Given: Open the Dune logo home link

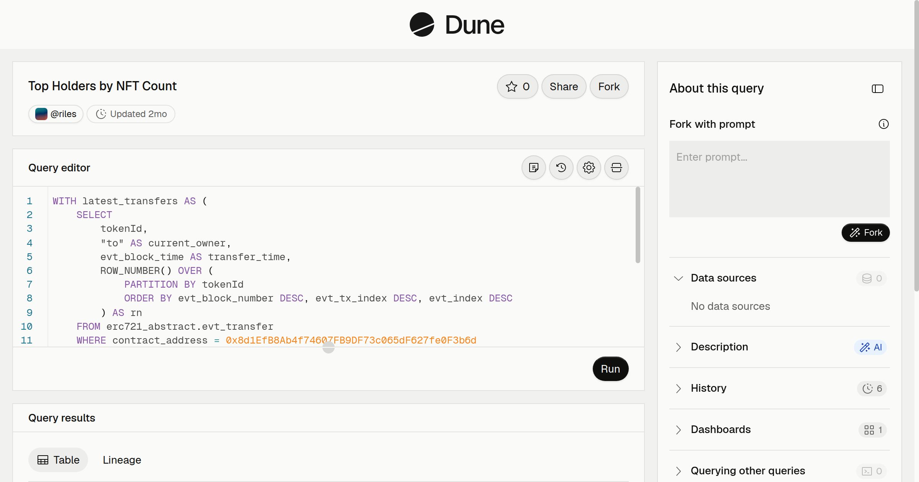Looking at the screenshot, I should 457,24.
